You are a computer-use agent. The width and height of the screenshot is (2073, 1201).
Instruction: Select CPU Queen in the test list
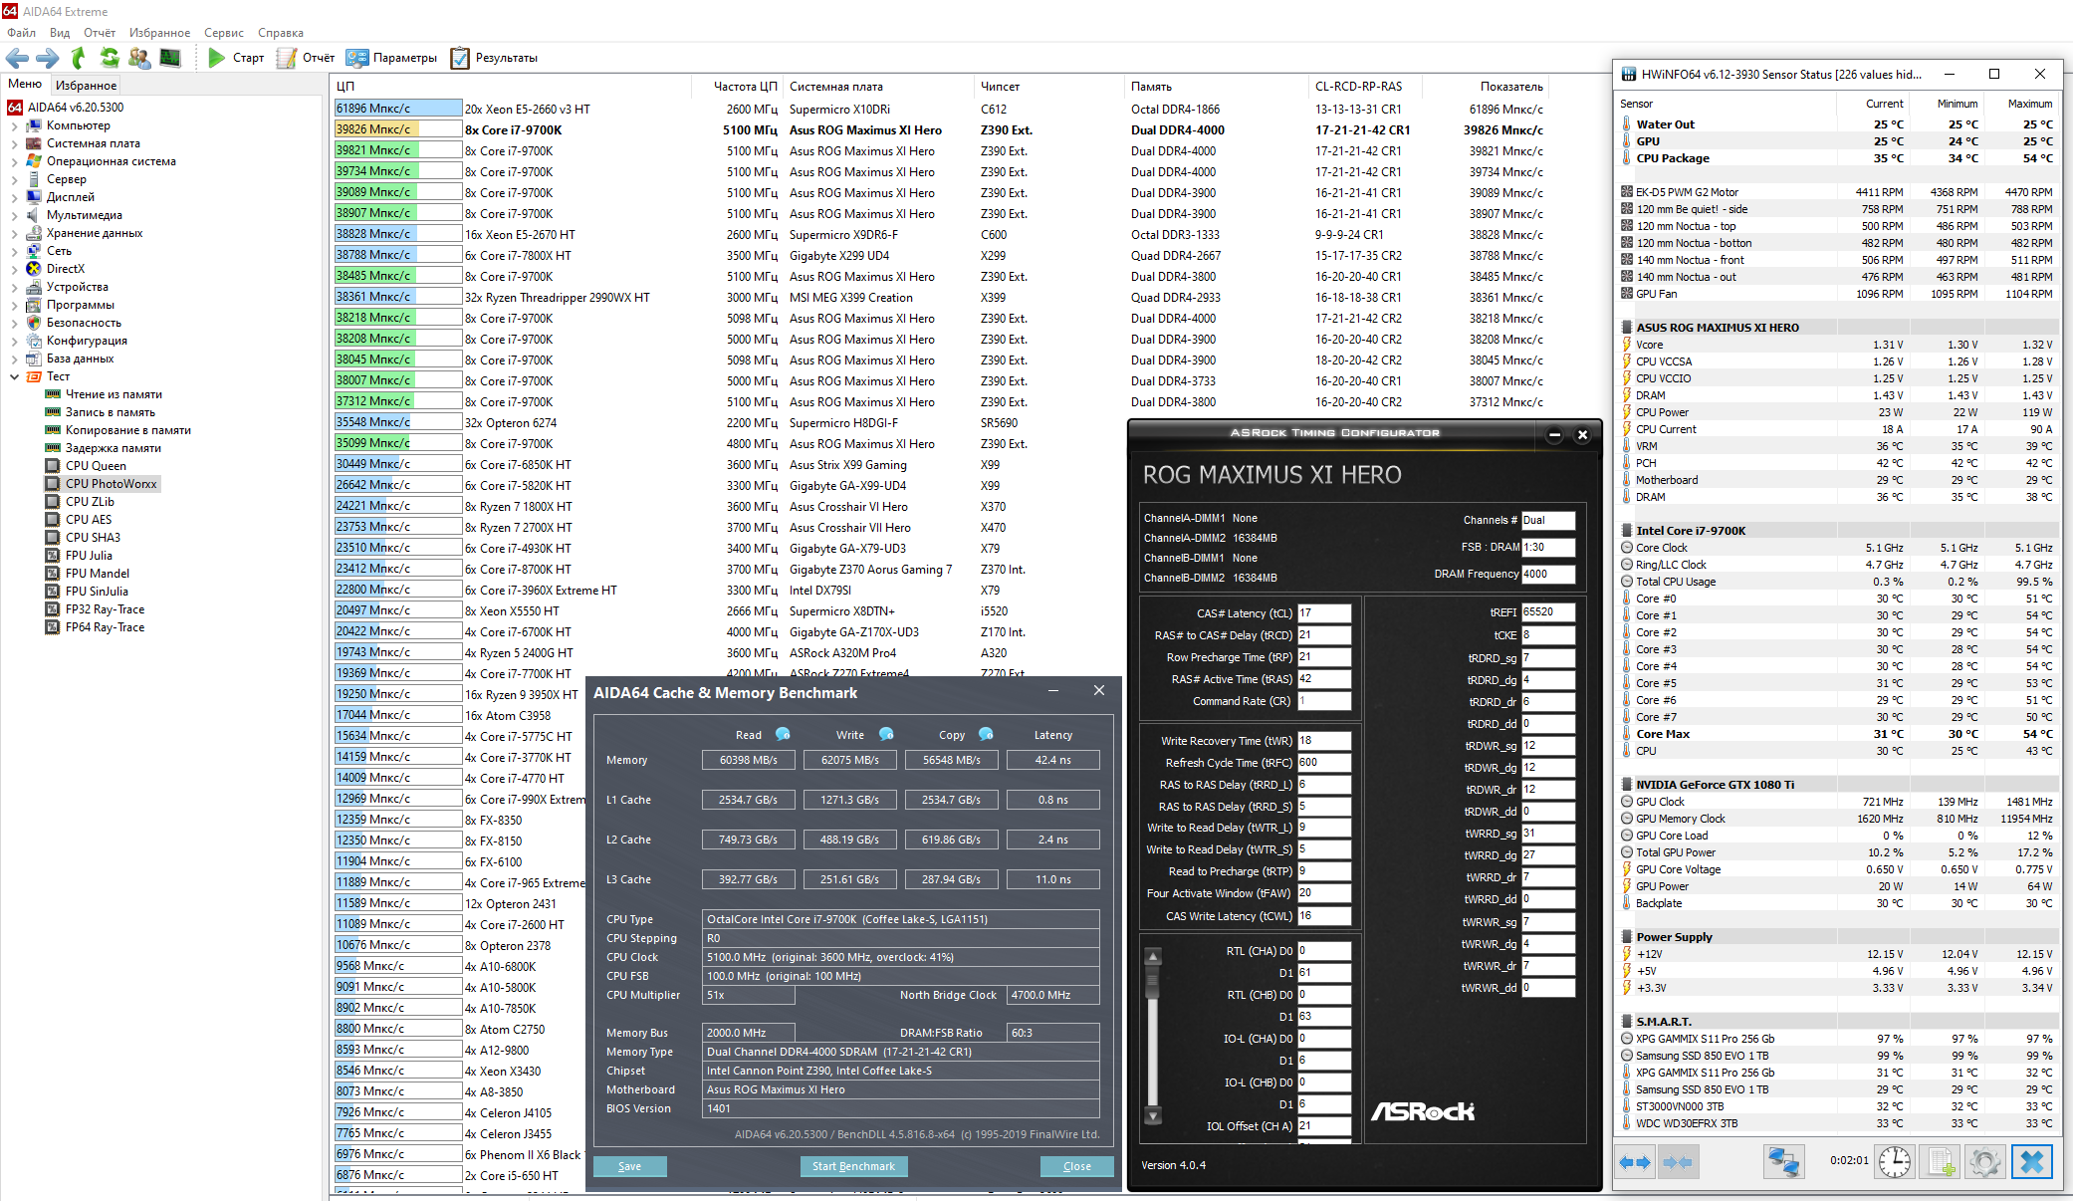coord(96,466)
